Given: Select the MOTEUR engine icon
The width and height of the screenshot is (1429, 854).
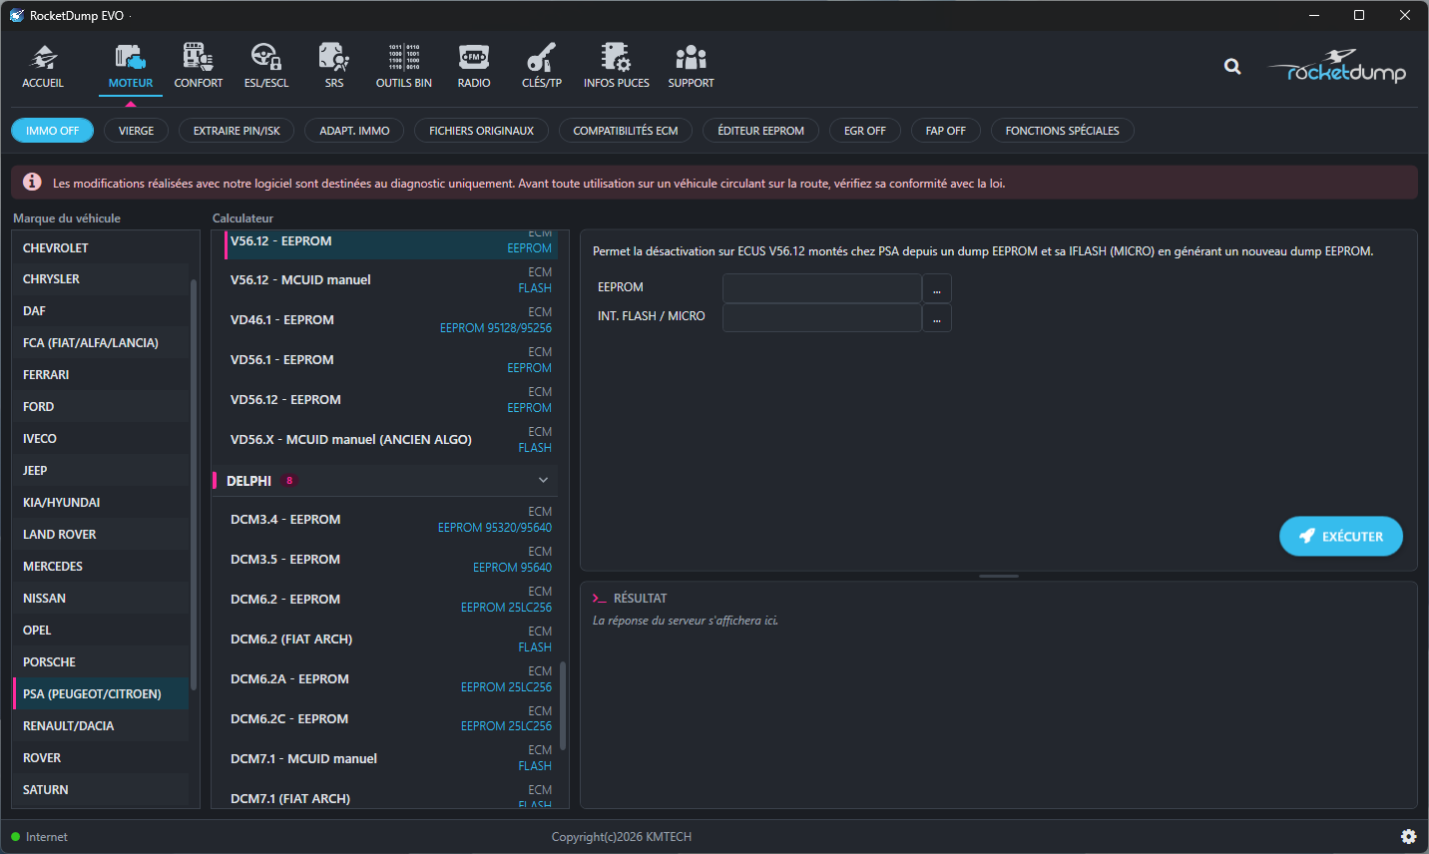Looking at the screenshot, I should pos(131,66).
